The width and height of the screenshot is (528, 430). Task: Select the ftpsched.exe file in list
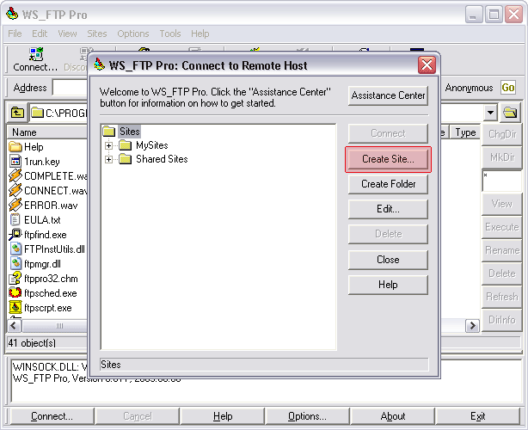49,293
